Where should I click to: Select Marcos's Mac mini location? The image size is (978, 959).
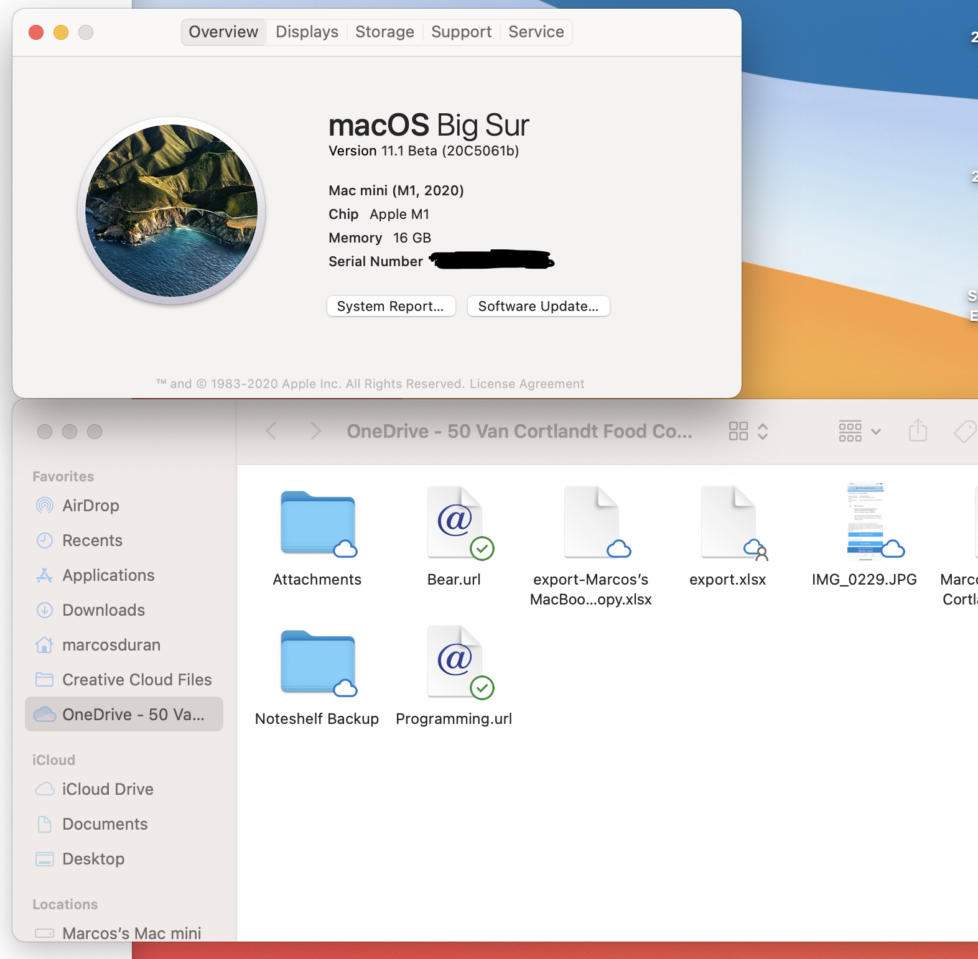(124, 933)
